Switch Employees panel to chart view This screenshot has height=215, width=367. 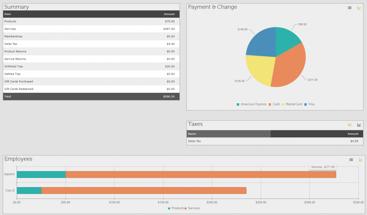(361, 160)
